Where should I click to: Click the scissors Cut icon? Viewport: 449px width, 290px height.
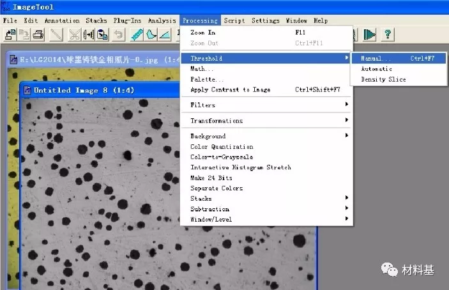point(75,34)
